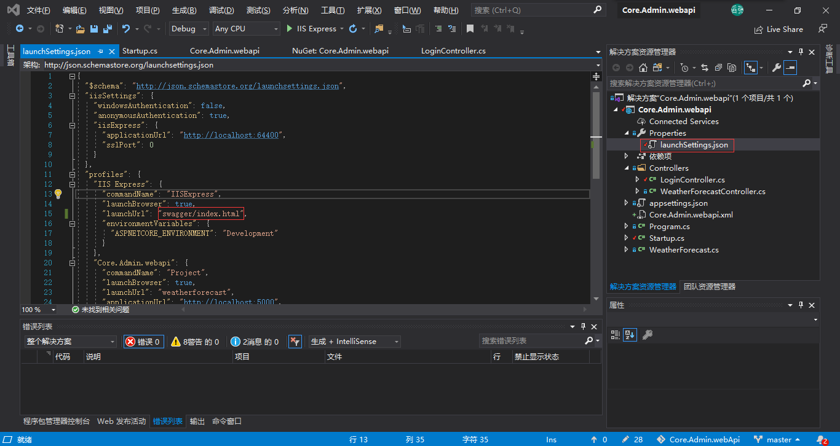This screenshot has width=840, height=446.
Task: Click the localhost:64400 URL in the editor
Action: point(231,135)
